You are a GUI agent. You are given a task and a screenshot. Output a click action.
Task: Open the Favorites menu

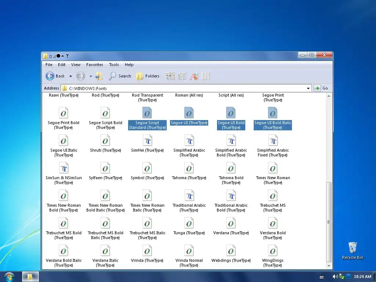[95, 65]
